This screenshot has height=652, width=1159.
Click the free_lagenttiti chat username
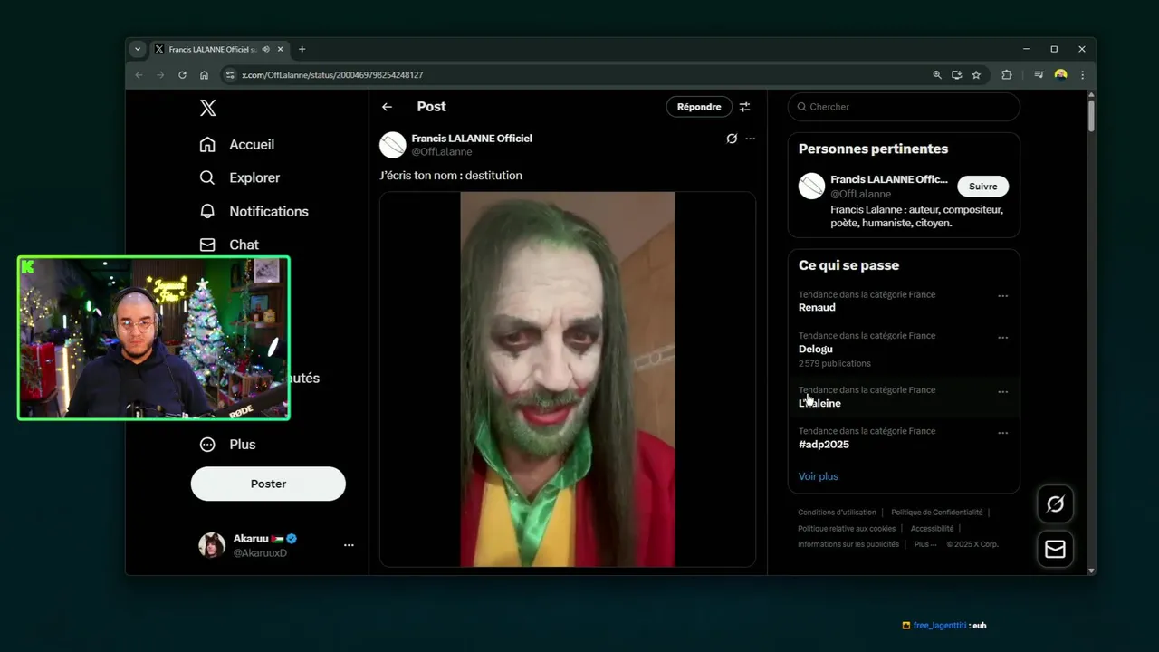[x=940, y=626]
